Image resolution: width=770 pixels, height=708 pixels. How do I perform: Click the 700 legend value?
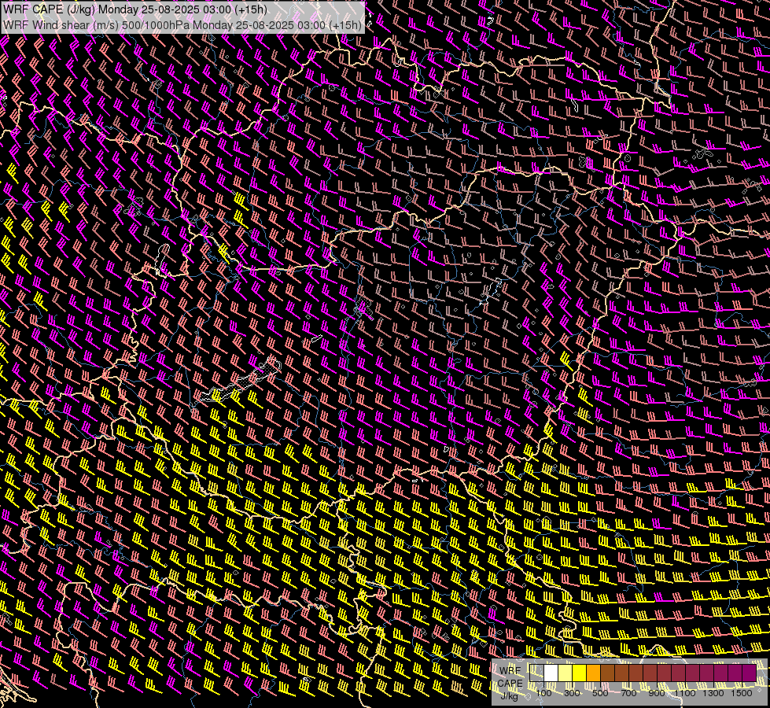628,693
